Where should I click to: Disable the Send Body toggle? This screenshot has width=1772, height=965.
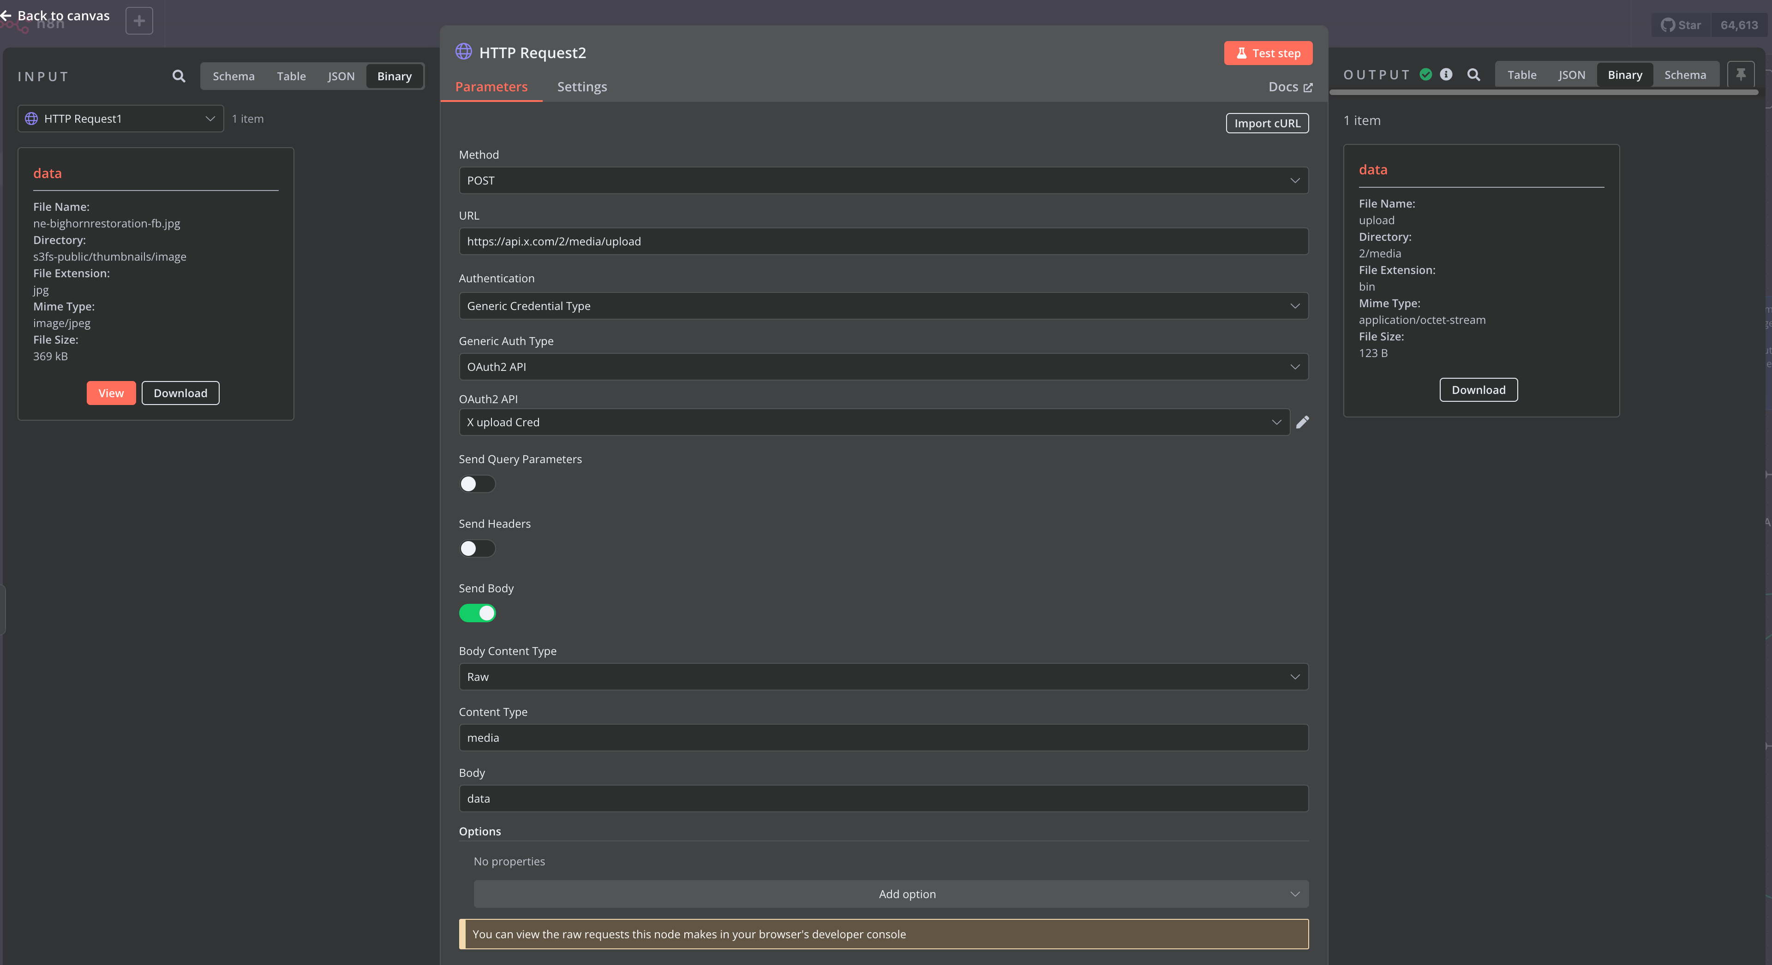[x=477, y=614]
